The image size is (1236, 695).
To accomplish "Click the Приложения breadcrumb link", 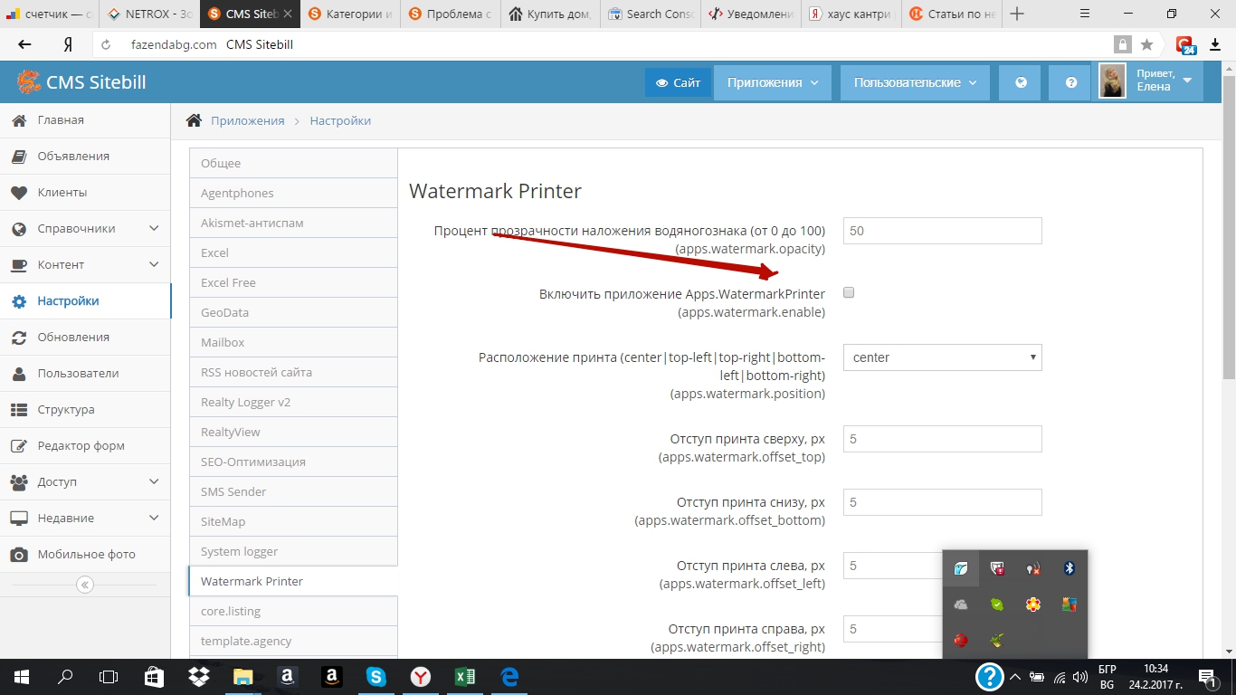I will tap(247, 120).
